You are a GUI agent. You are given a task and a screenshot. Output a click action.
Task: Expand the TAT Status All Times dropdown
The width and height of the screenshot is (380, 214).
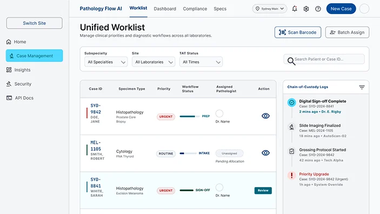201,62
